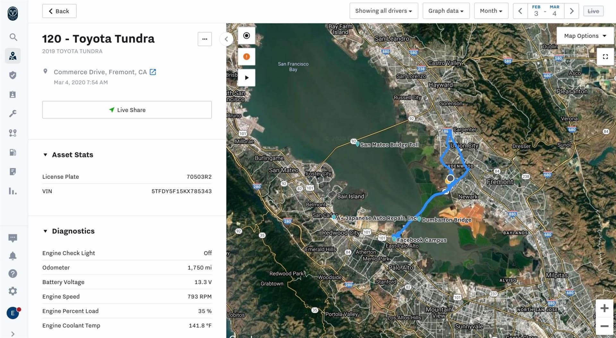
Task: Open the Month range dropdown
Action: tap(491, 11)
